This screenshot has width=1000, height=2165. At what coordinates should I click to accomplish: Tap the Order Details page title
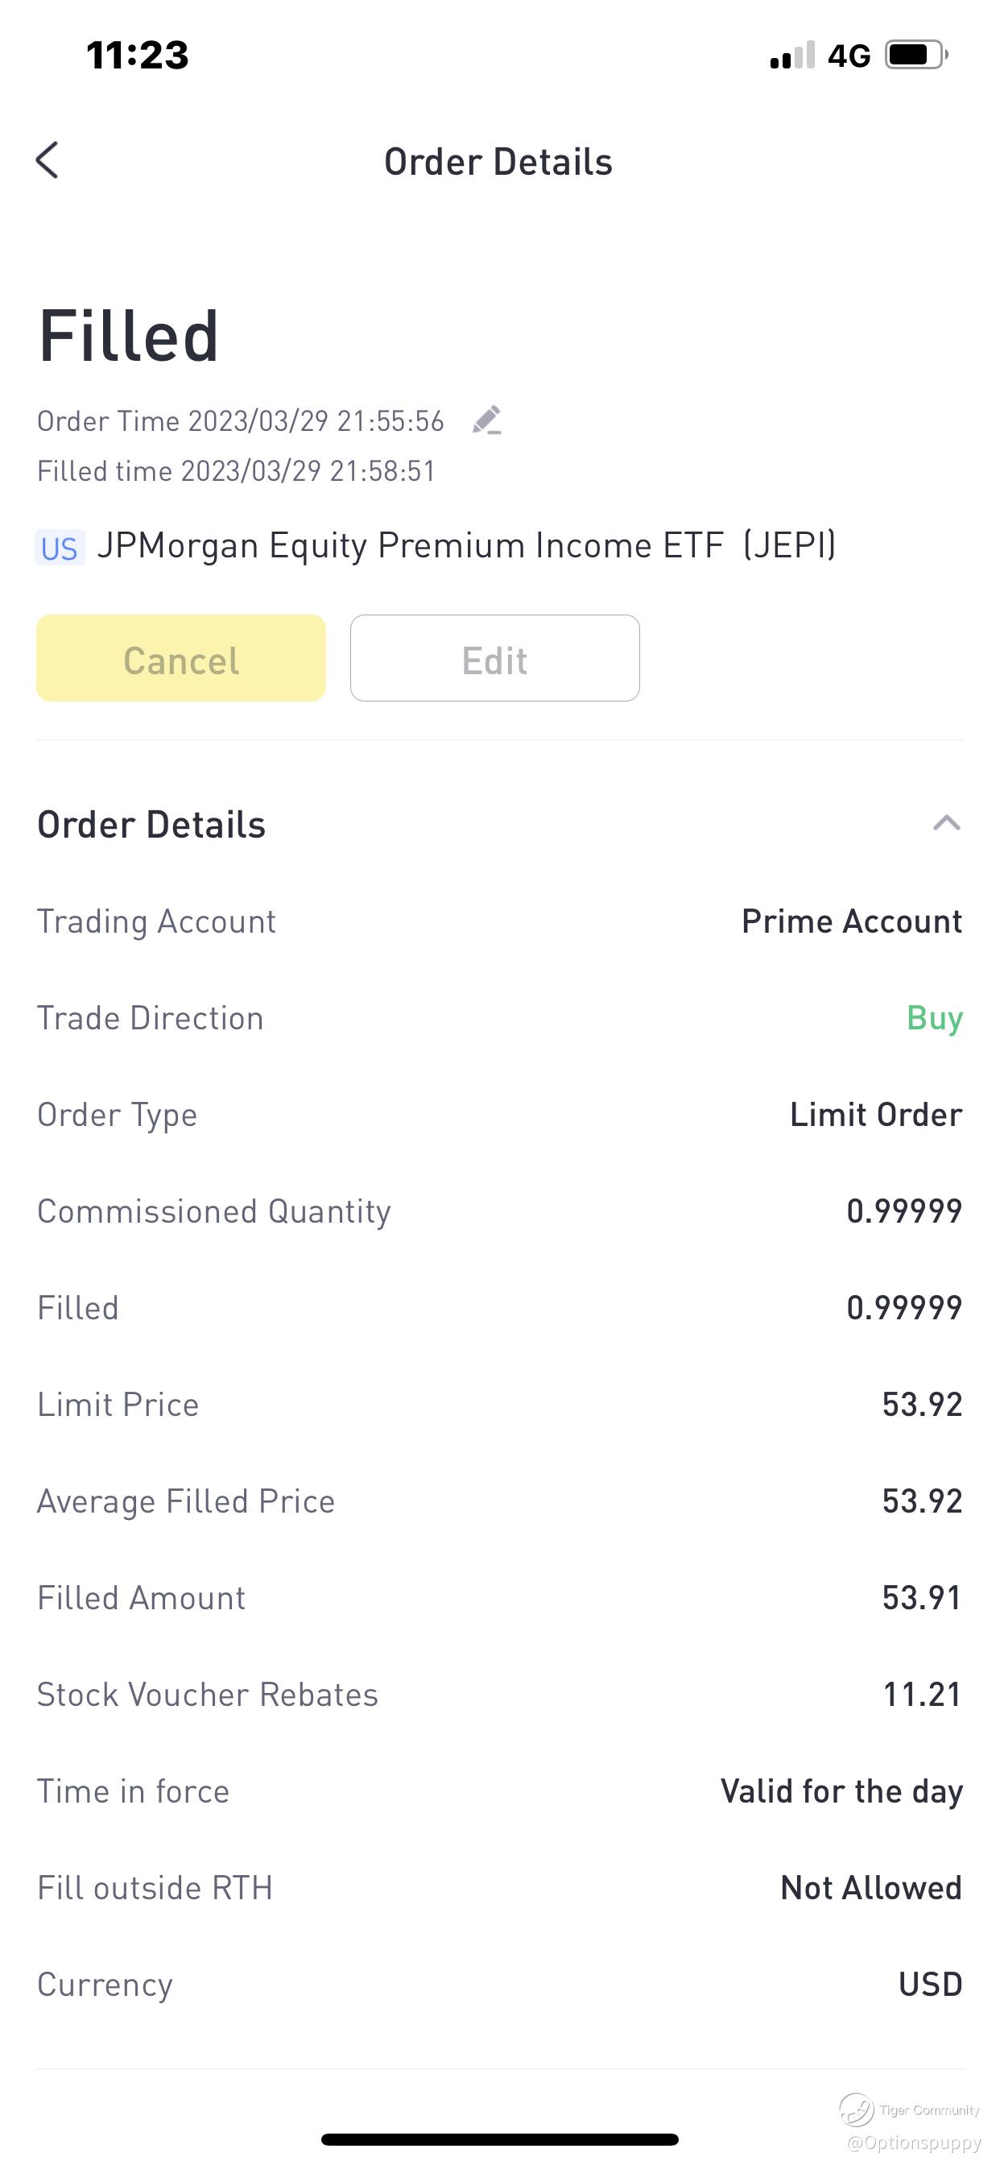(498, 162)
